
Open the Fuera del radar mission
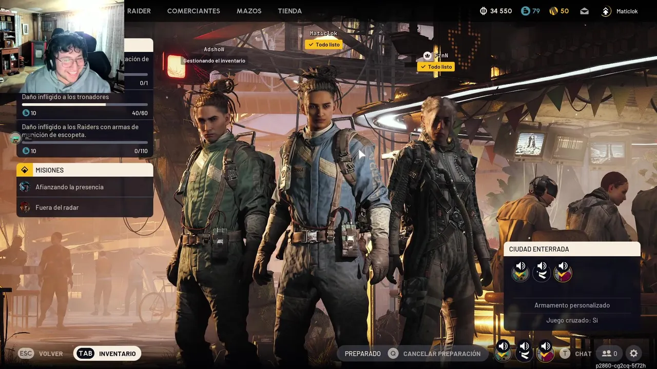85,208
